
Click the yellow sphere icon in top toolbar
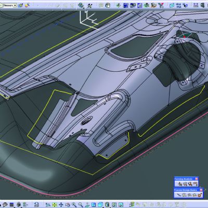(x=27, y=5)
